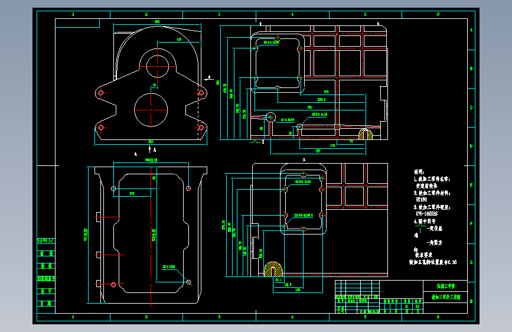Click the view direction arrow labeled B

point(208,79)
